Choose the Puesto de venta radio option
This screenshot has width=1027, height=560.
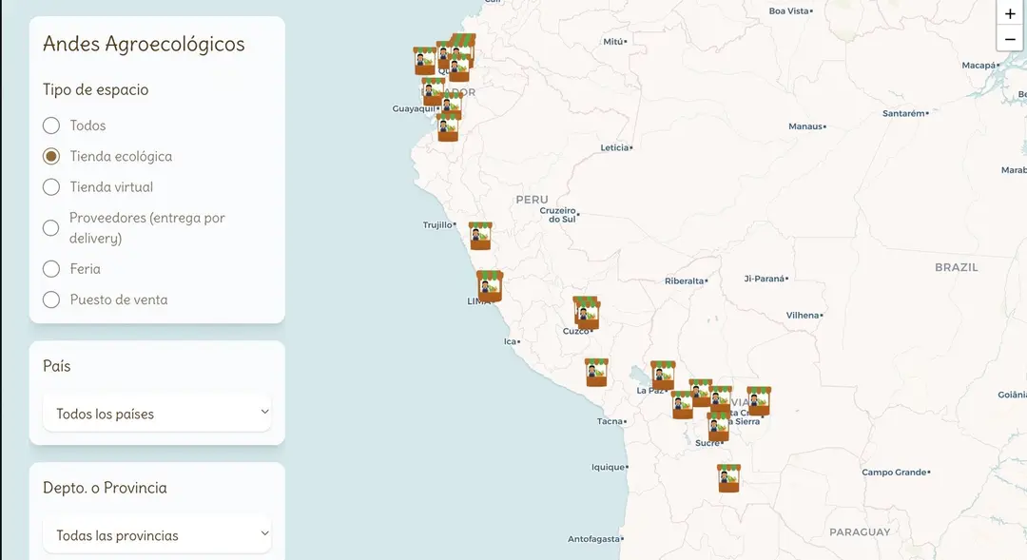pyautogui.click(x=51, y=299)
